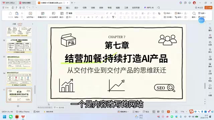The width and height of the screenshot is (214, 120).
Task: Open the WPS AI tab
Action: point(149,8)
